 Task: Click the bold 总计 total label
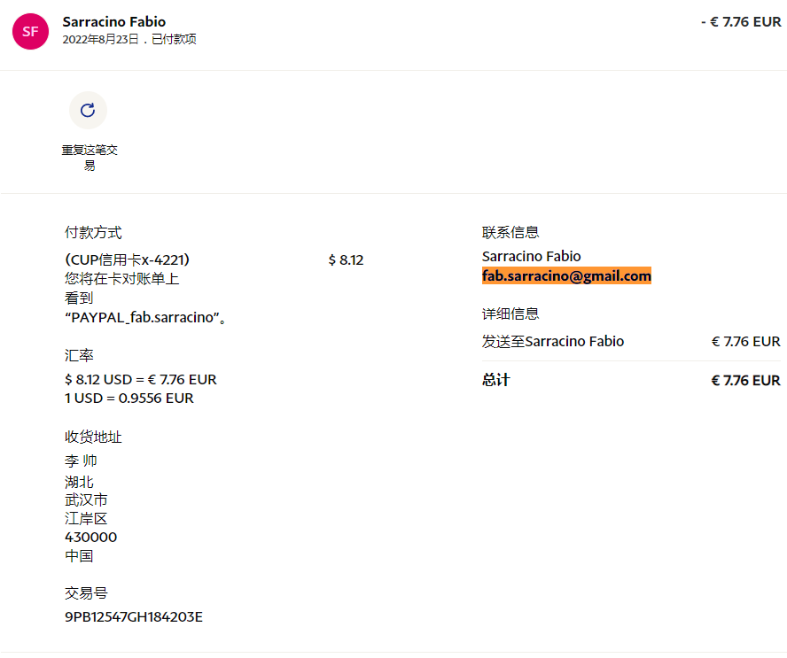pyautogui.click(x=496, y=380)
